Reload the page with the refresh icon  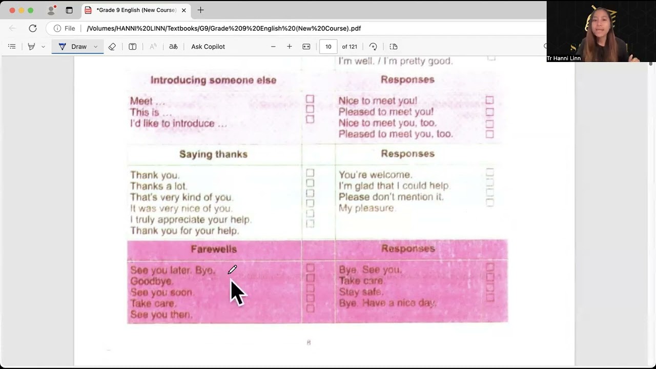click(33, 28)
